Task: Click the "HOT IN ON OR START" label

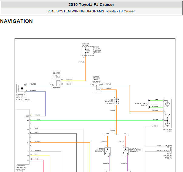Action: click(86, 45)
